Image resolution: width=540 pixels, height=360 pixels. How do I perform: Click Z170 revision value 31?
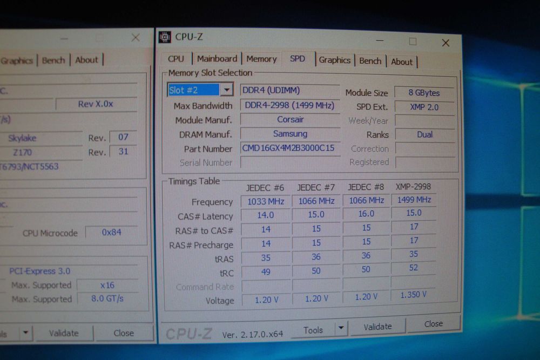tap(123, 152)
